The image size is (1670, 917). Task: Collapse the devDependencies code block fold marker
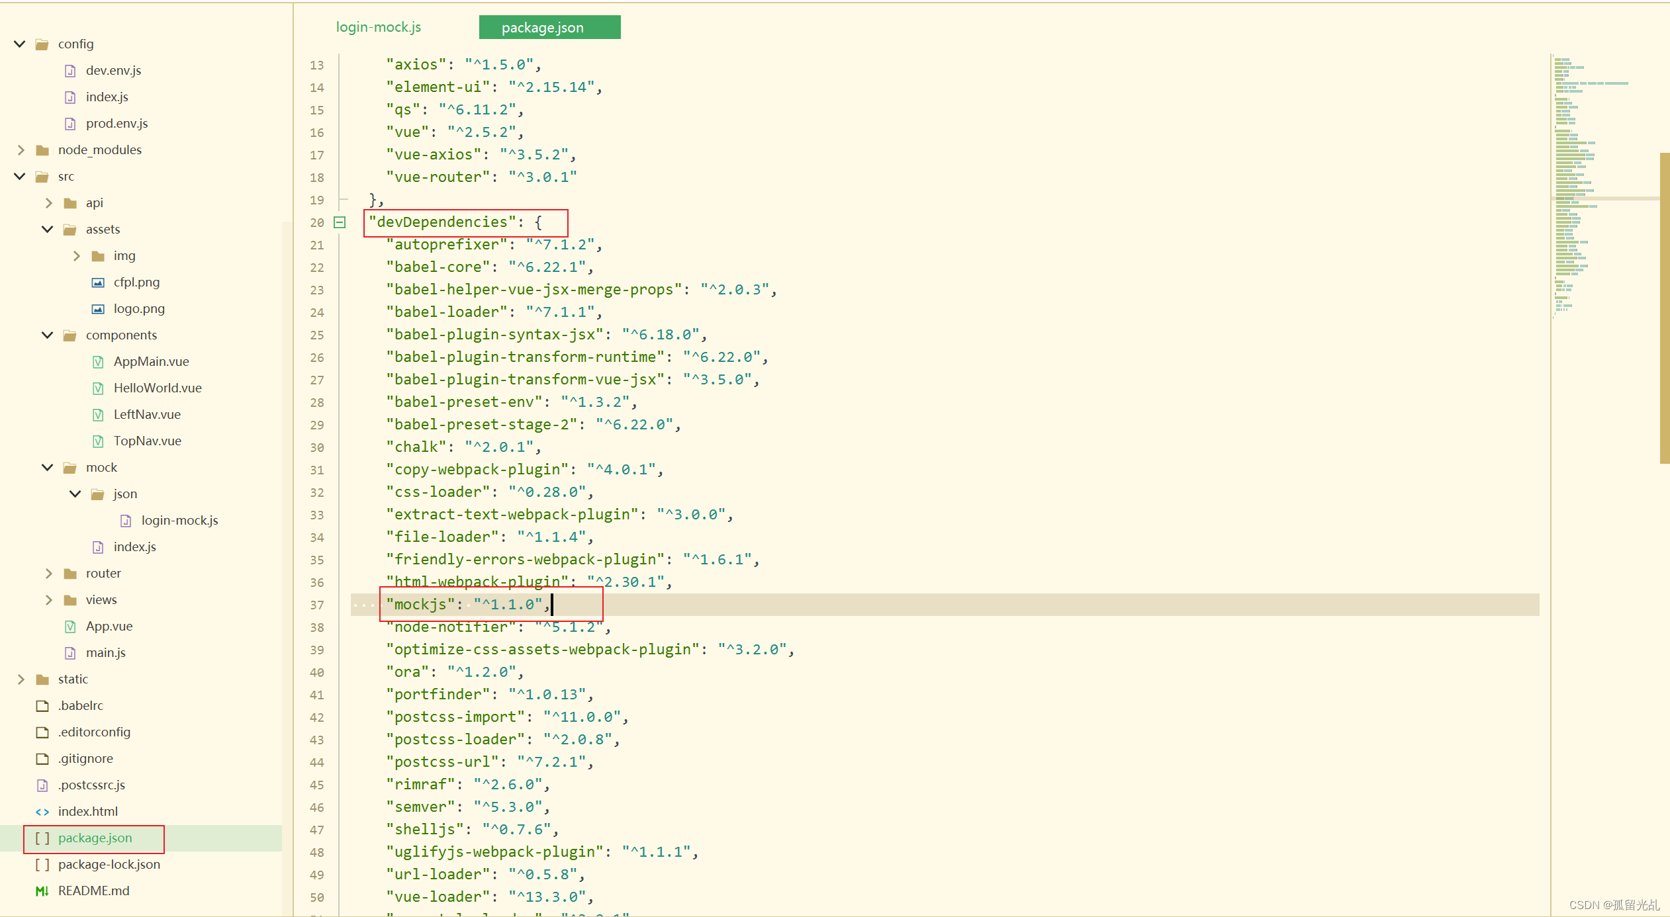[x=340, y=222]
